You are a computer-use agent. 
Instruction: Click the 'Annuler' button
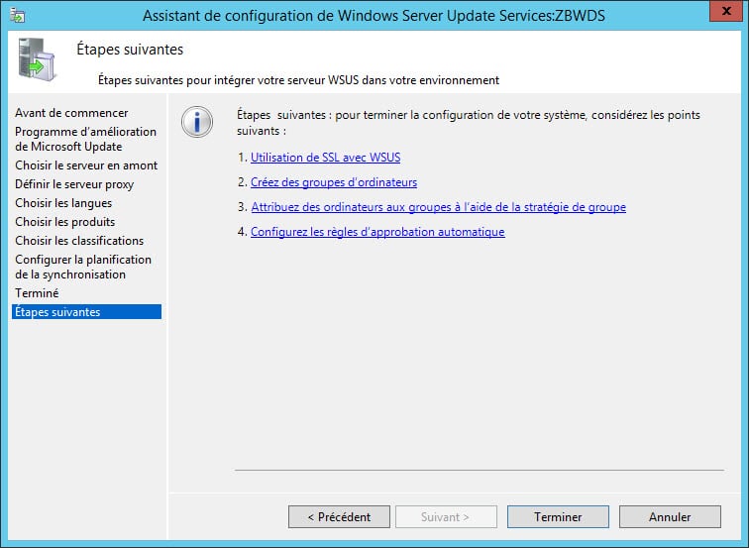point(670,517)
